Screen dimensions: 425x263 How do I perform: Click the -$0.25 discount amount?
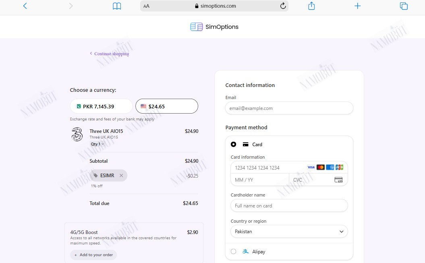[x=192, y=176]
